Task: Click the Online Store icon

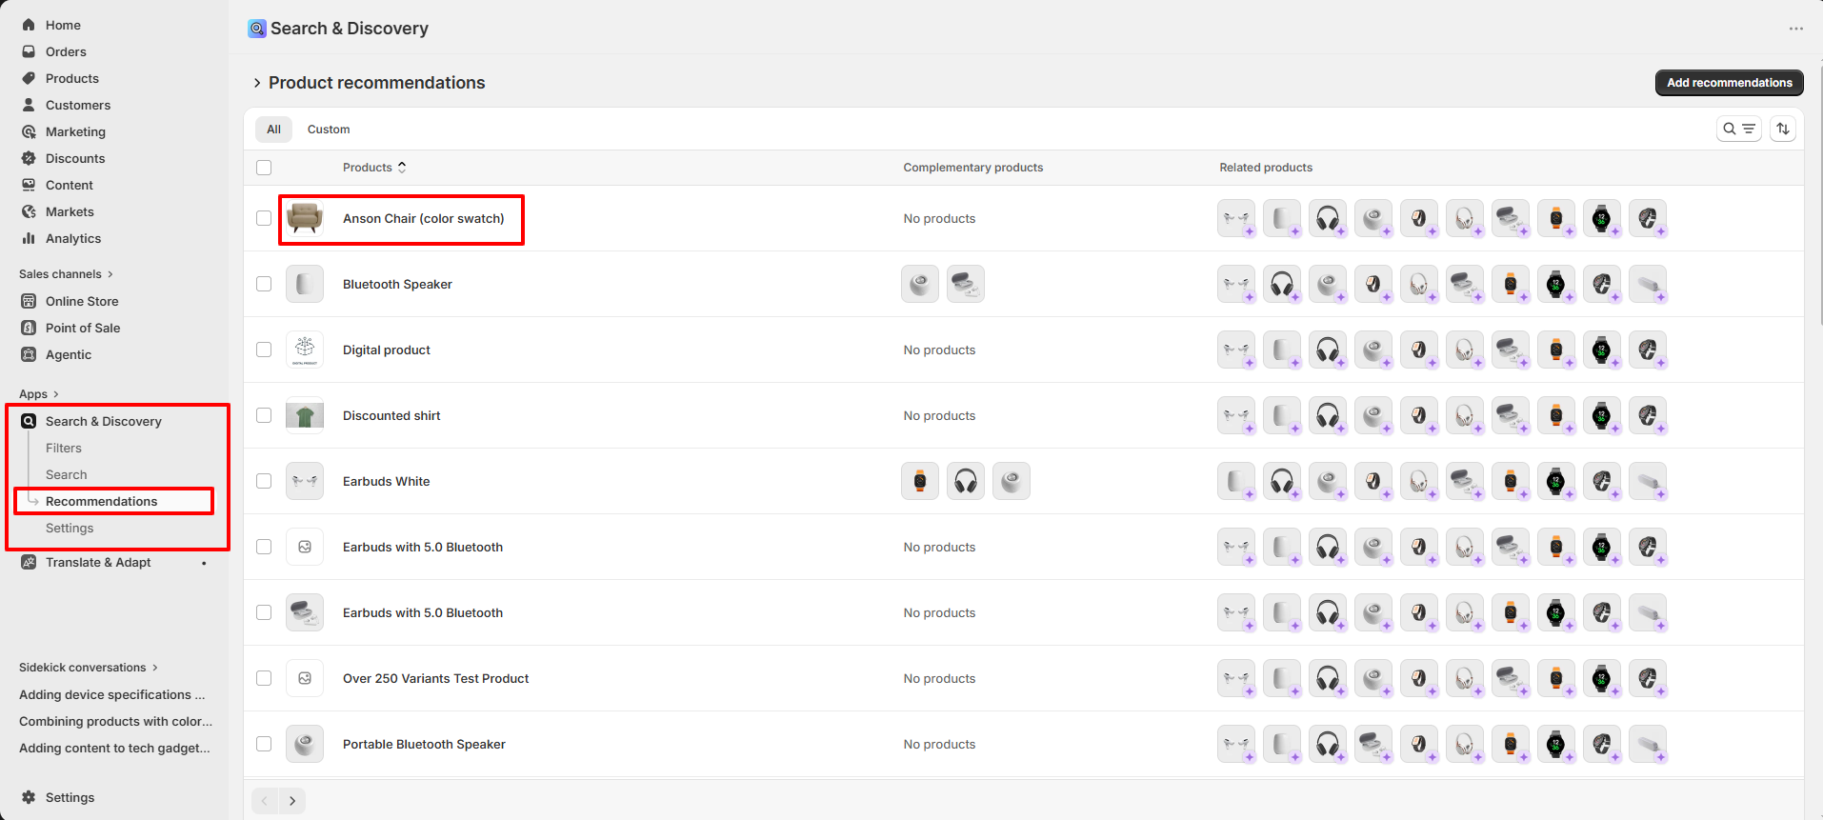Action: click(29, 301)
